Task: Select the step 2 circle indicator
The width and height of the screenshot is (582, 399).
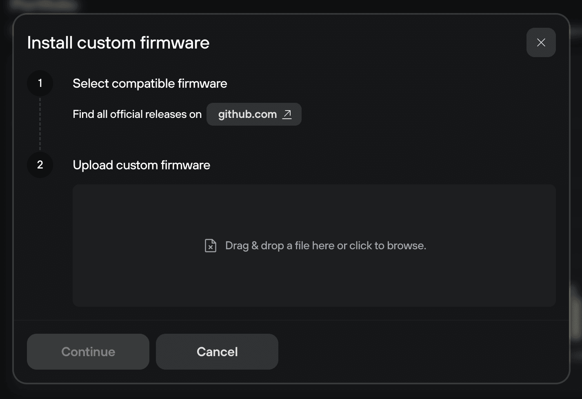Action: click(40, 165)
